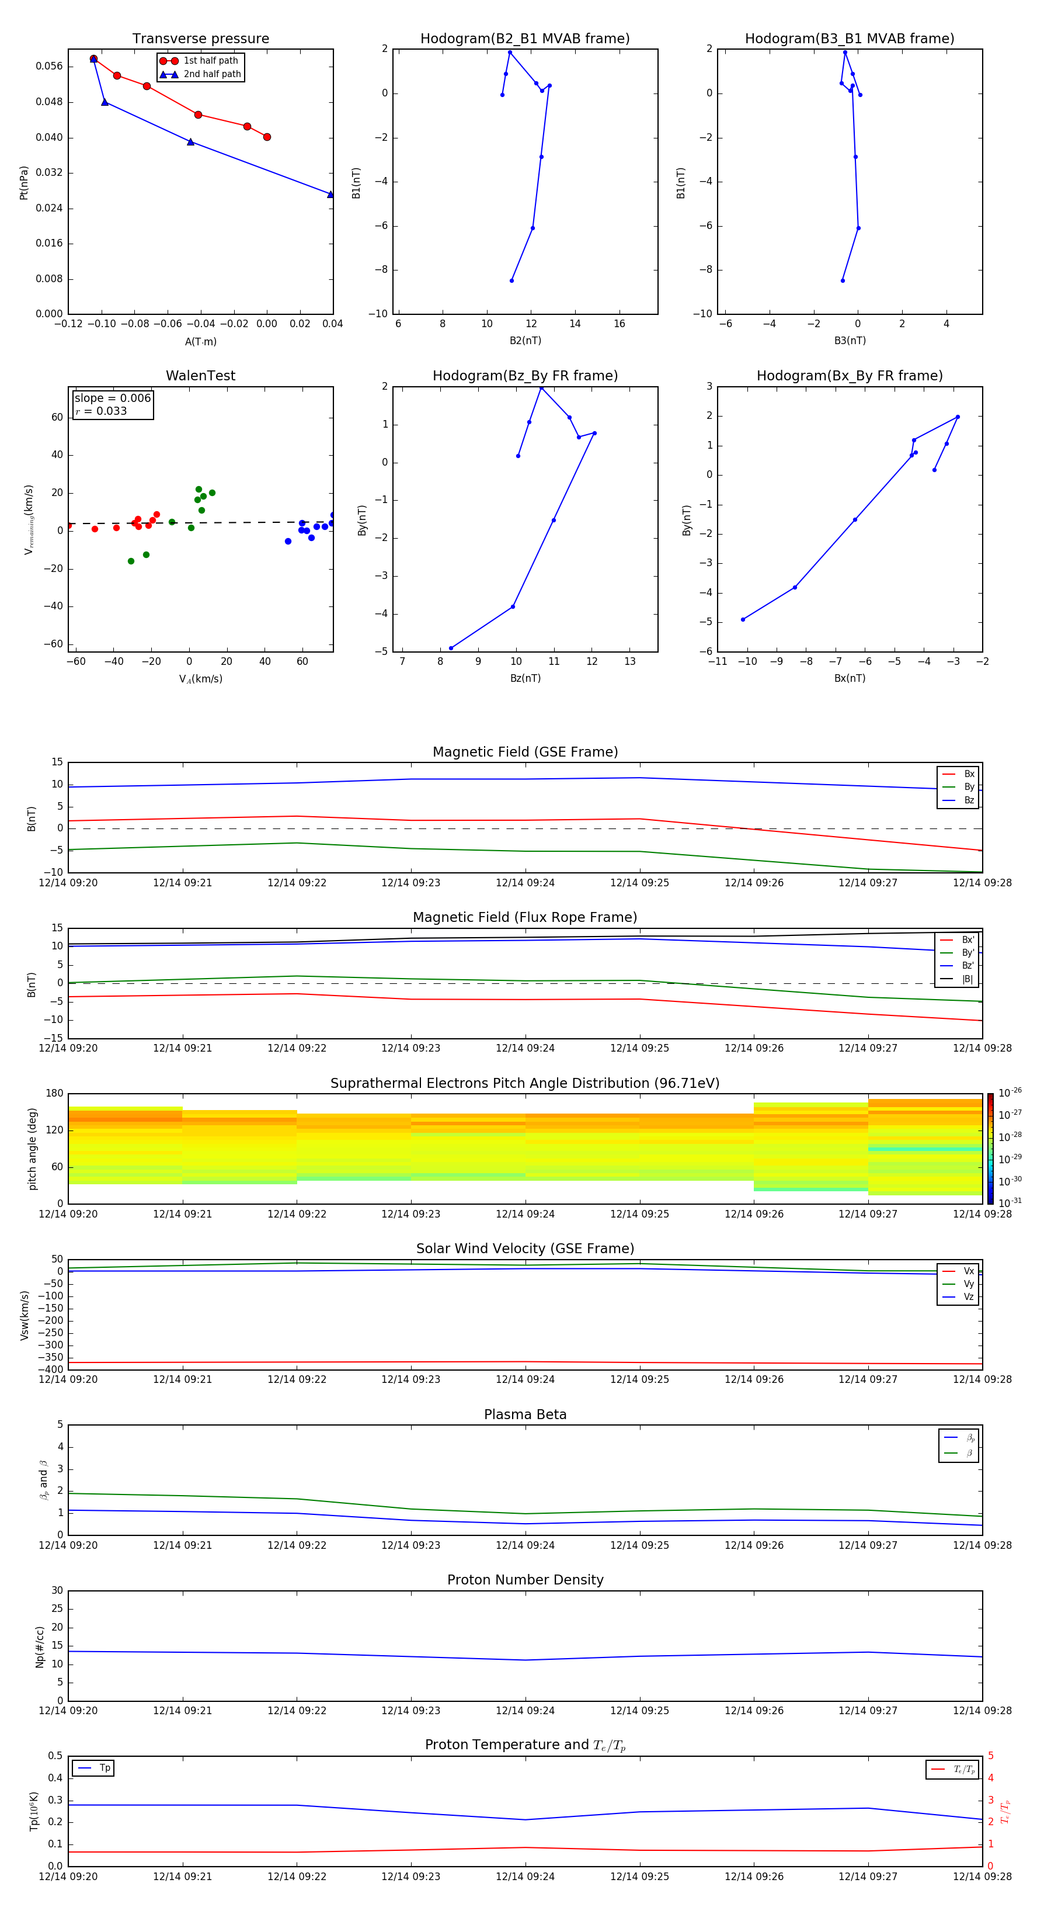Select the "βp" Plasma Beta legend entry
Viewport: 1051px width, 1928px height.
click(960, 1438)
